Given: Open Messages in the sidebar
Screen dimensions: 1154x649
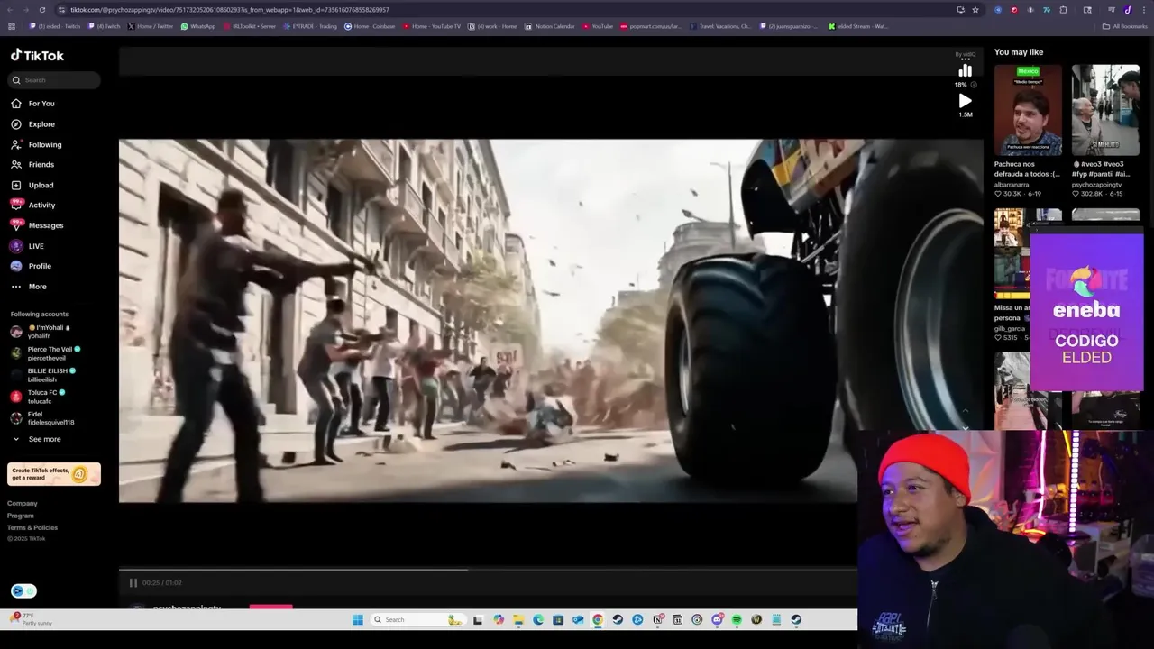Looking at the screenshot, I should click(x=38, y=225).
